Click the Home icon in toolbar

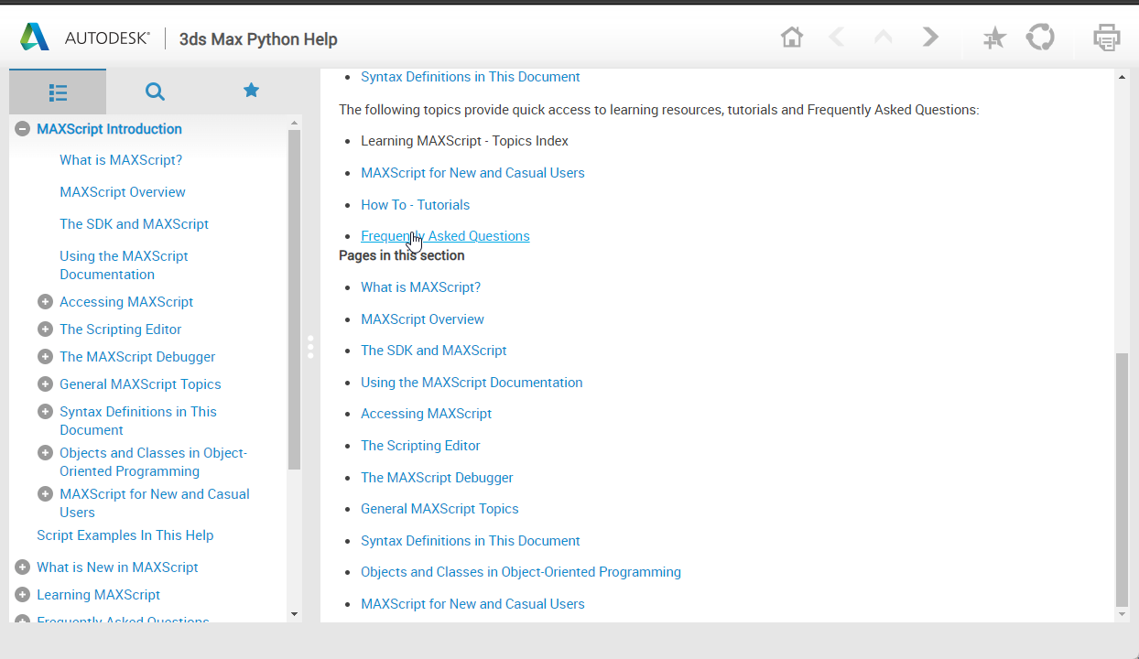click(x=792, y=38)
